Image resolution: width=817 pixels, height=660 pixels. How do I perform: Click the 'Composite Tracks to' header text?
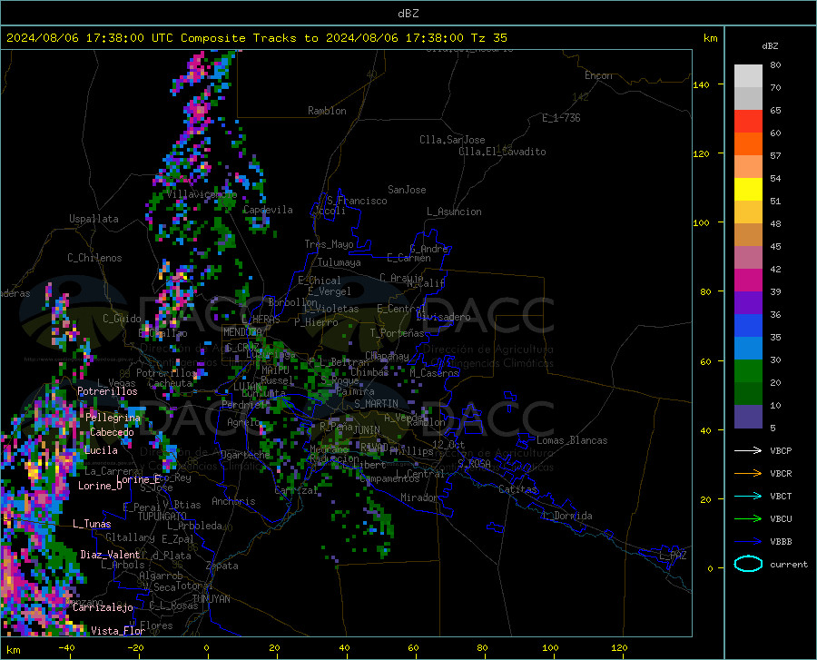[249, 38]
